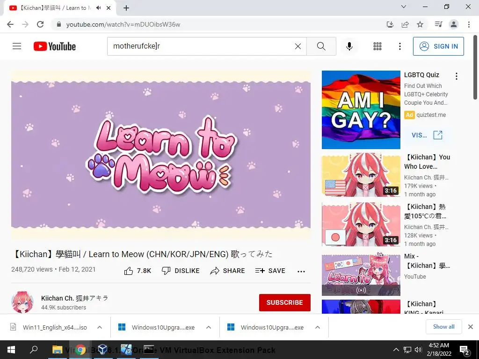Open Chrome profile avatar menu
The image size is (479, 359).
(x=454, y=24)
